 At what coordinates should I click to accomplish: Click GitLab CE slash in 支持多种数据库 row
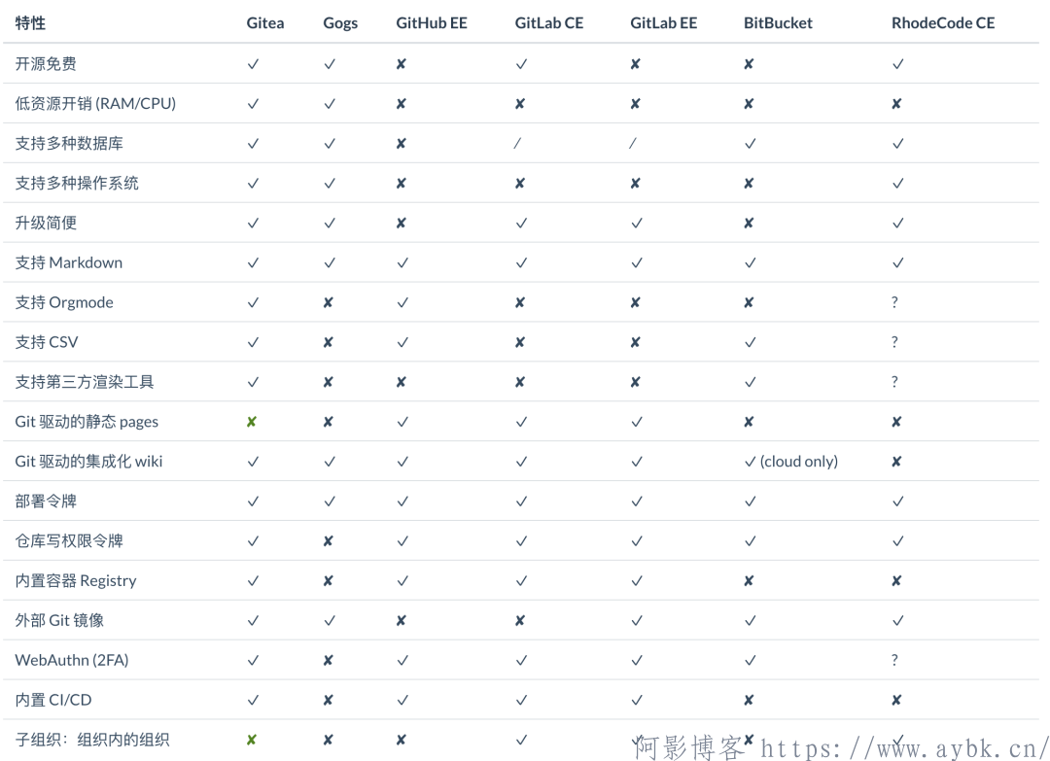click(x=517, y=143)
